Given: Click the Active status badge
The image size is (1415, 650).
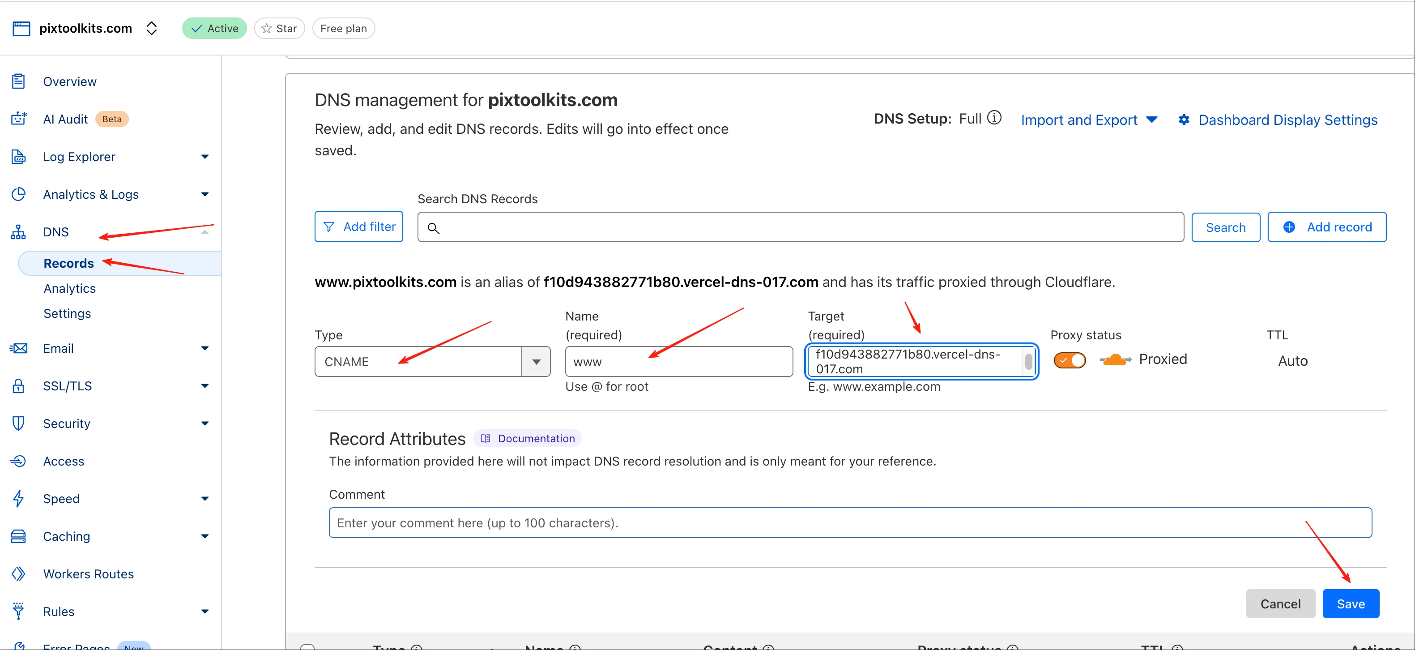Looking at the screenshot, I should click(215, 29).
